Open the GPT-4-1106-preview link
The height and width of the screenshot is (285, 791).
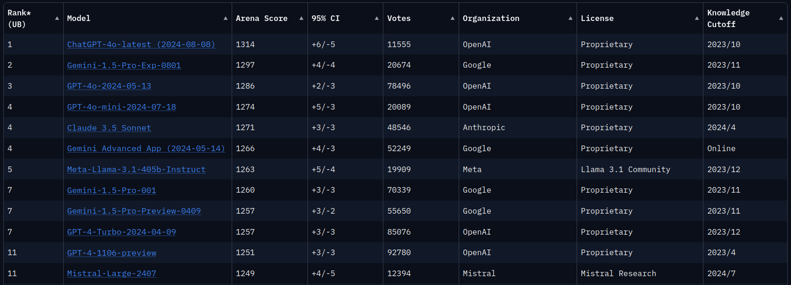pyautogui.click(x=111, y=253)
